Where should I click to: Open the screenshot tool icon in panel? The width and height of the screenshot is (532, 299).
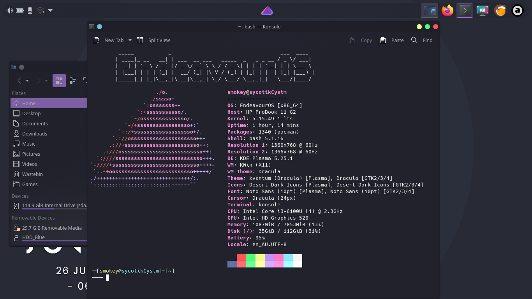coord(483,11)
